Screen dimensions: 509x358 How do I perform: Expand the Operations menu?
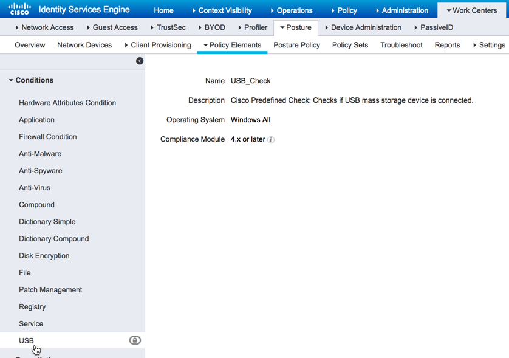[292, 10]
